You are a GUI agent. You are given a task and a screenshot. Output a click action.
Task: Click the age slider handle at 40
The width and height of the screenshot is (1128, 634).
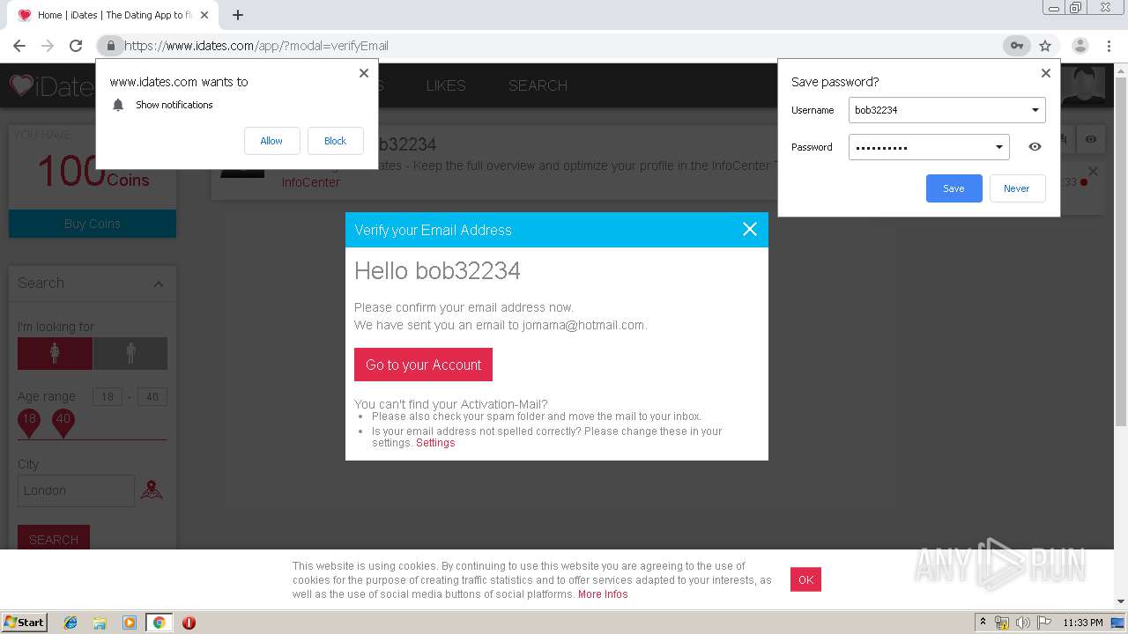[63, 423]
